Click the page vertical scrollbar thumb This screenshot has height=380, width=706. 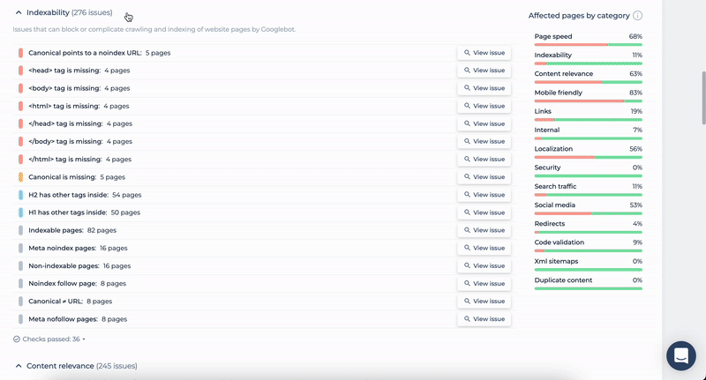703,97
